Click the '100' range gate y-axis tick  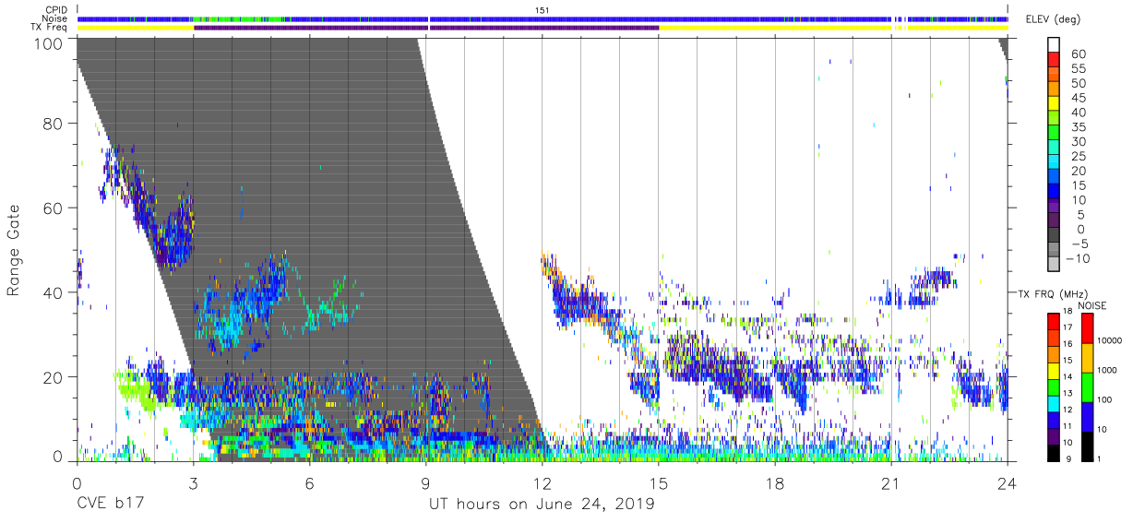pyautogui.click(x=49, y=42)
